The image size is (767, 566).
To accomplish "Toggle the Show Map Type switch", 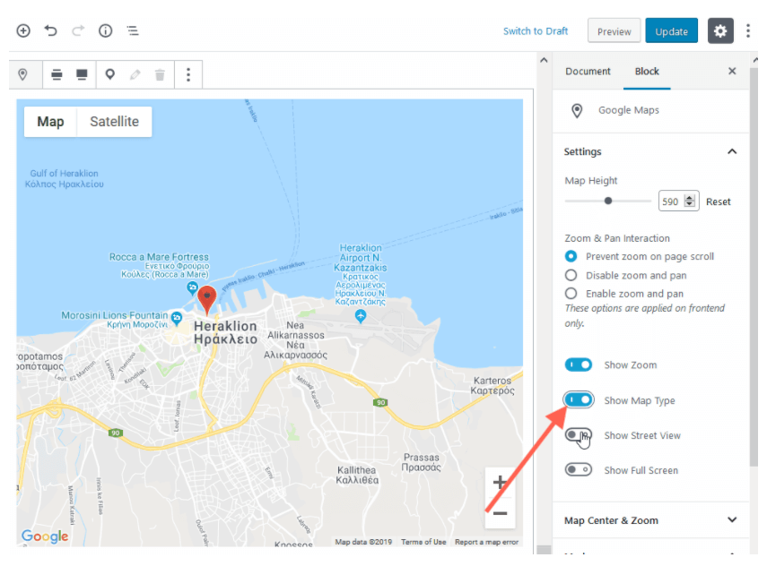I will 579,400.
